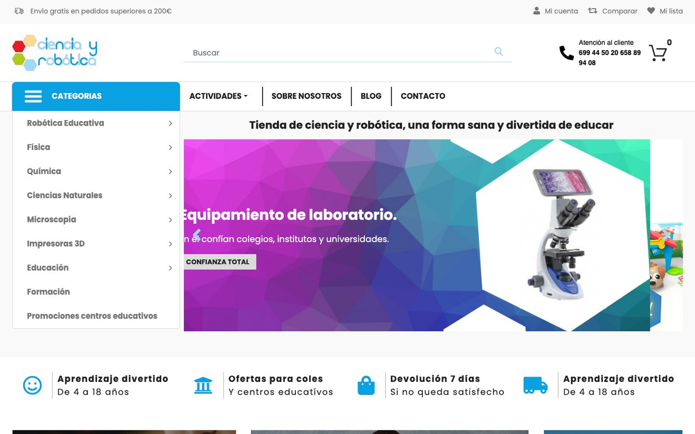
Task: Expand Física category arrow
Action: point(170,147)
